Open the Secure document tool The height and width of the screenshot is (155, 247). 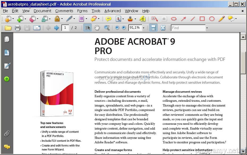click(x=57, y=19)
